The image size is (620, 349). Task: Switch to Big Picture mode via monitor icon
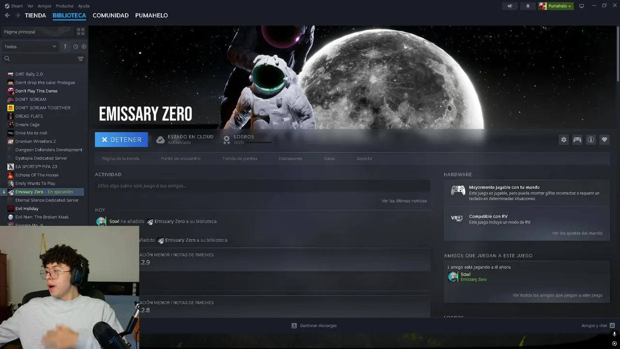582,6
